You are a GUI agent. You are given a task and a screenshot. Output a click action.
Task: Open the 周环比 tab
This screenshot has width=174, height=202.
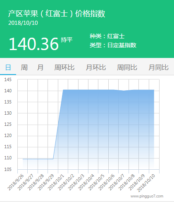pos(64,67)
